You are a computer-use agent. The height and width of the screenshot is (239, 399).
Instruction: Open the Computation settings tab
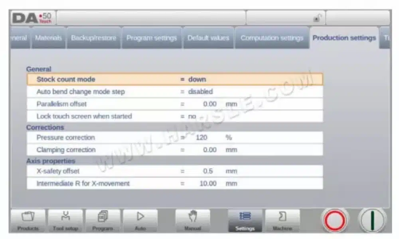click(272, 38)
